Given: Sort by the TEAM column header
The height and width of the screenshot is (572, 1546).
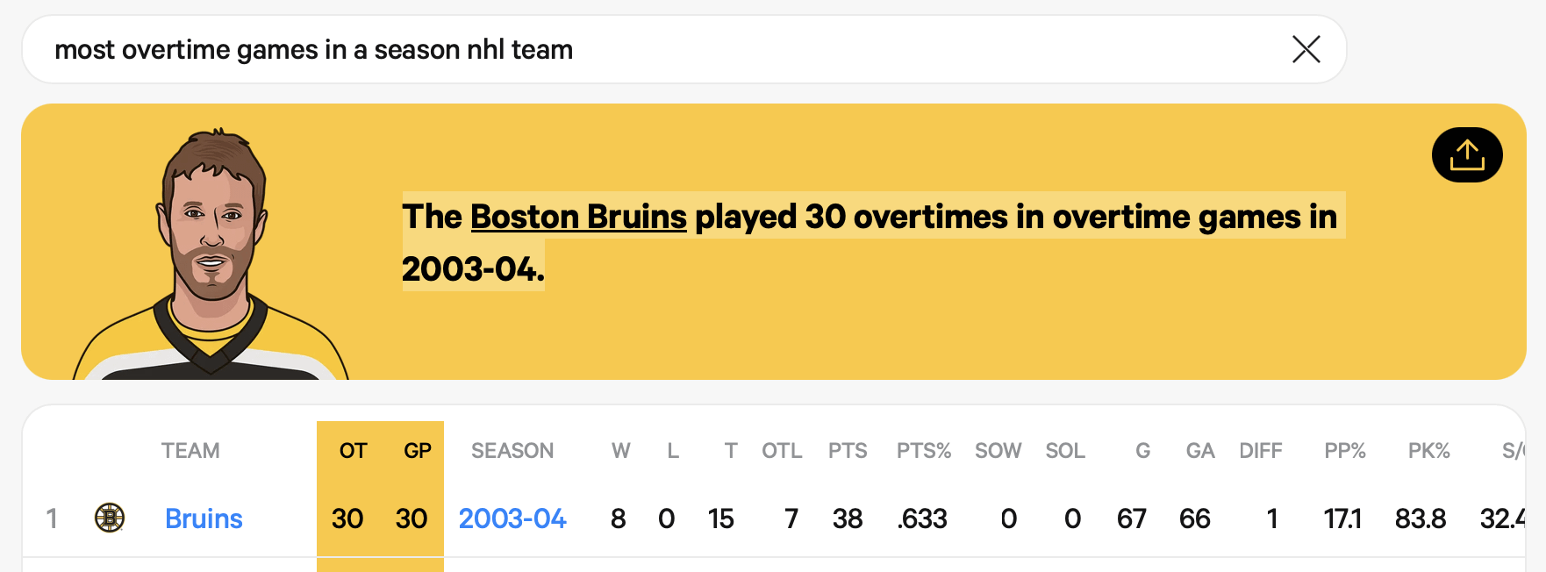Looking at the screenshot, I should click(x=190, y=451).
